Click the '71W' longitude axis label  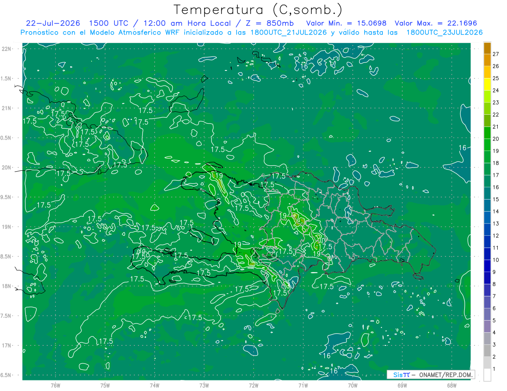click(x=303, y=385)
